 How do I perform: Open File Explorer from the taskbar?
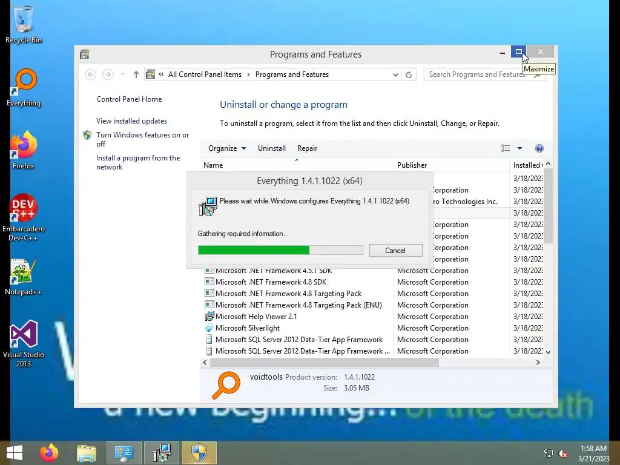click(87, 453)
